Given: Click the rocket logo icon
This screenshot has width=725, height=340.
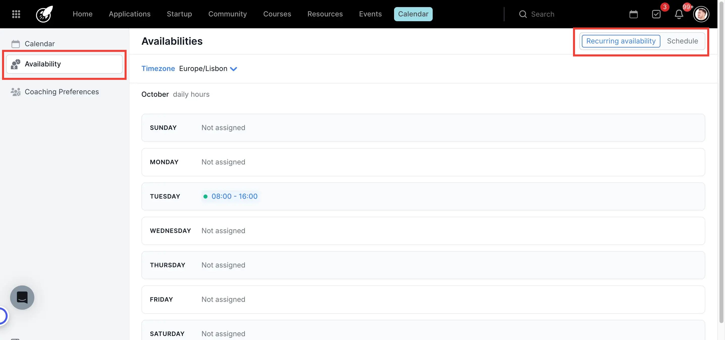Looking at the screenshot, I should (x=44, y=14).
